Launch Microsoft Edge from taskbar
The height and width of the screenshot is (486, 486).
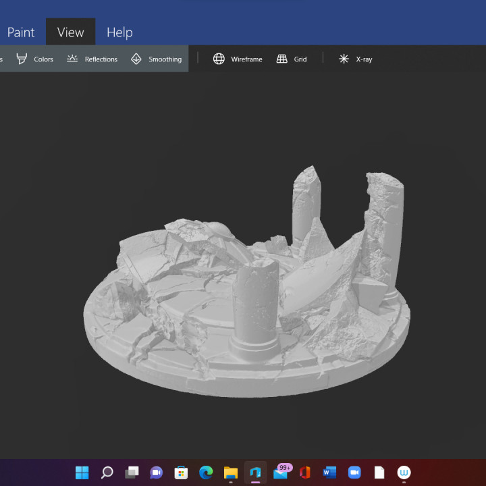click(206, 473)
